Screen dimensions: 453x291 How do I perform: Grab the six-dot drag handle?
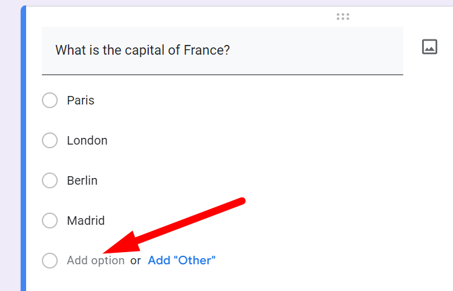coord(343,16)
